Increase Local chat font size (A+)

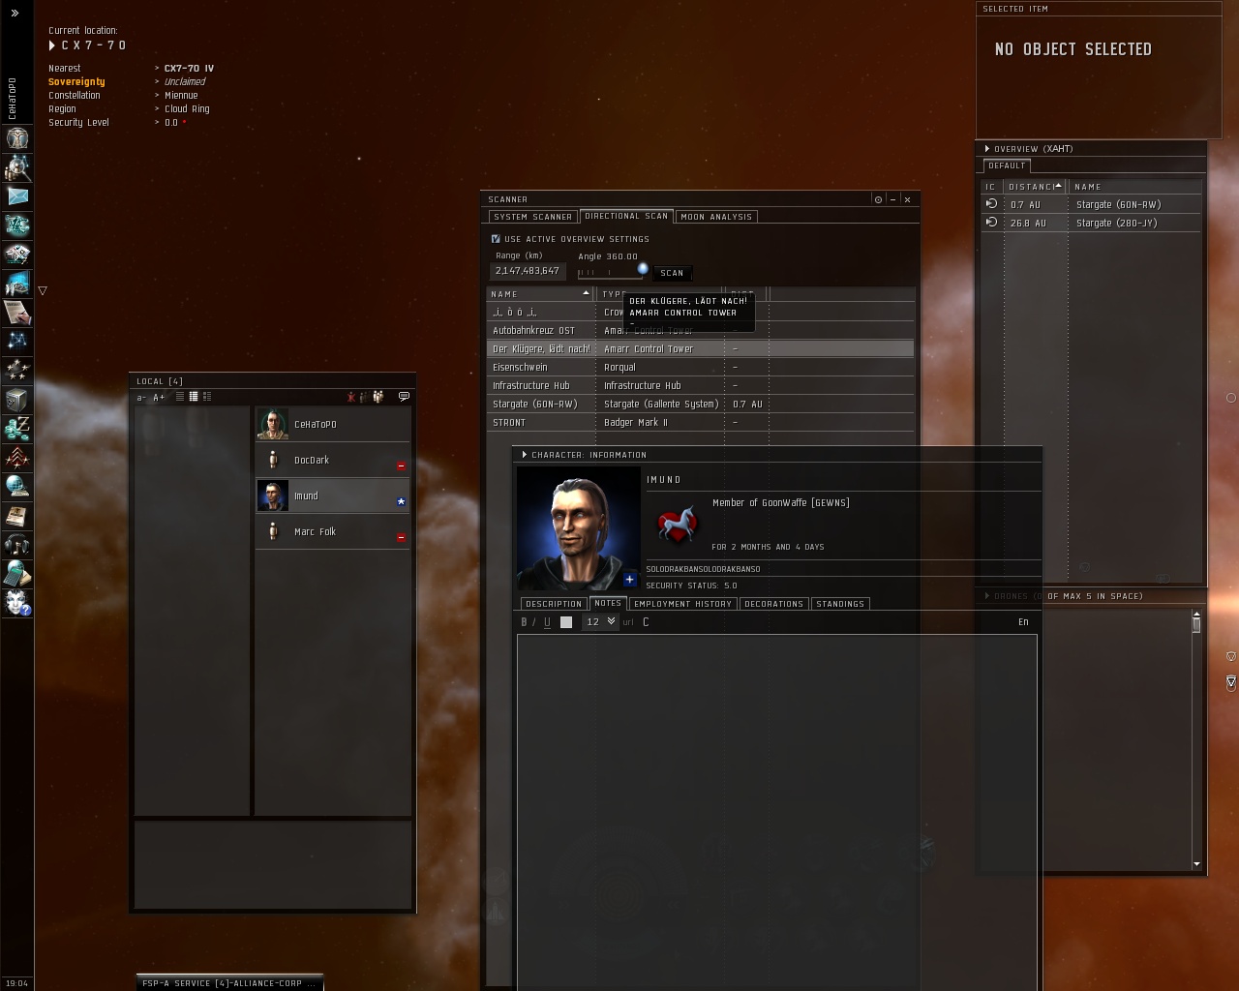click(x=159, y=397)
